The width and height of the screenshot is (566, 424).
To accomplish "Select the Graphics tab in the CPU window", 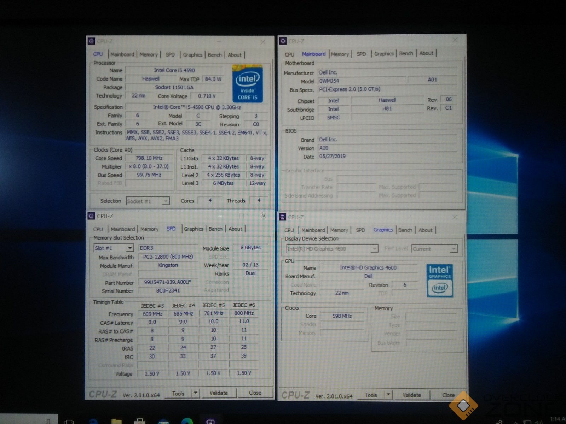I will tap(192, 55).
